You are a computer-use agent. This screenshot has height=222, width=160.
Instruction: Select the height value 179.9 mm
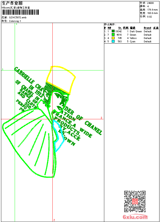pos(153,10)
